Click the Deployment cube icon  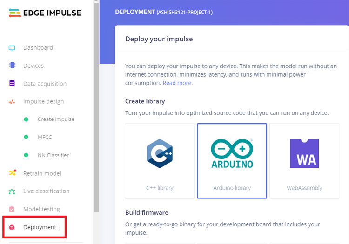pyautogui.click(x=12, y=227)
